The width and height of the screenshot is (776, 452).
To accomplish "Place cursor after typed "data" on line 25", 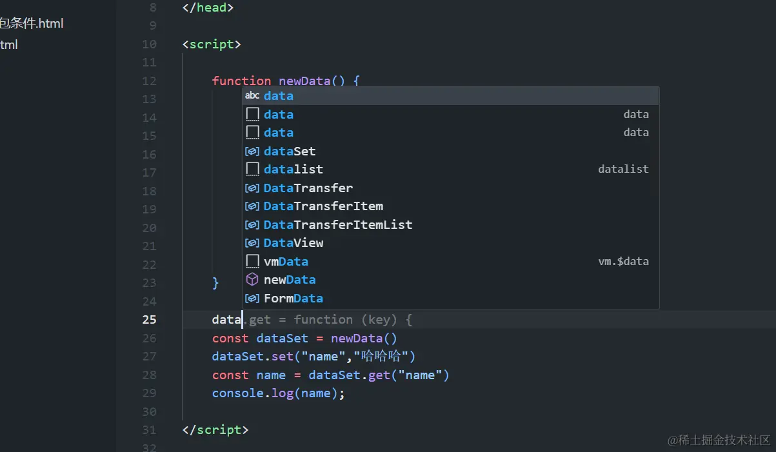I will click(241, 319).
